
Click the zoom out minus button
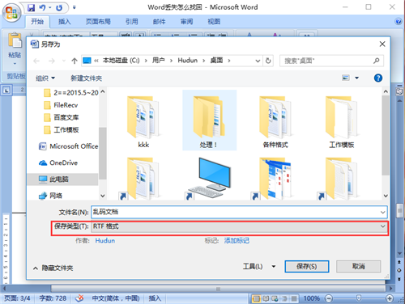(x=329, y=298)
